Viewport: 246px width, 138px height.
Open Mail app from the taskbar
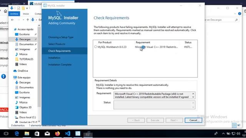pos(47,134)
